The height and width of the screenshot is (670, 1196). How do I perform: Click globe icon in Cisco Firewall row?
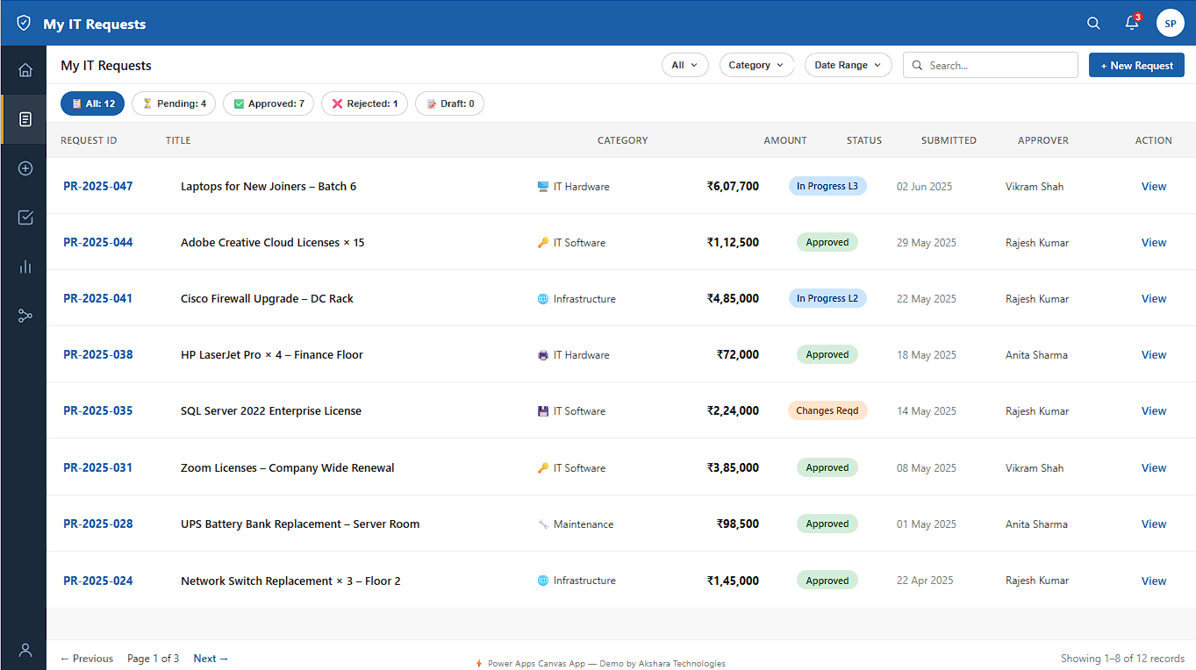click(x=543, y=299)
